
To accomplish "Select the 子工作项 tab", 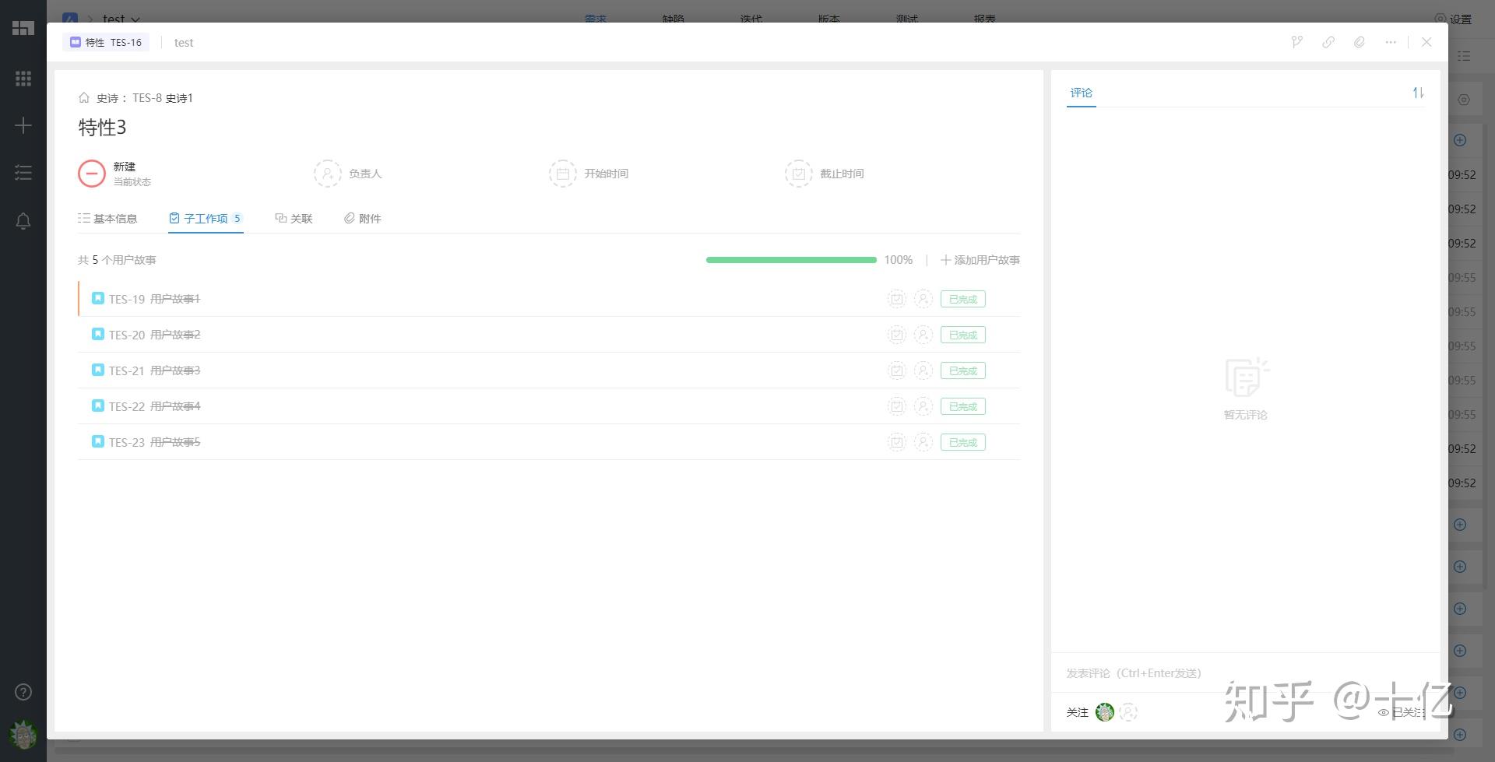I will pos(206,218).
